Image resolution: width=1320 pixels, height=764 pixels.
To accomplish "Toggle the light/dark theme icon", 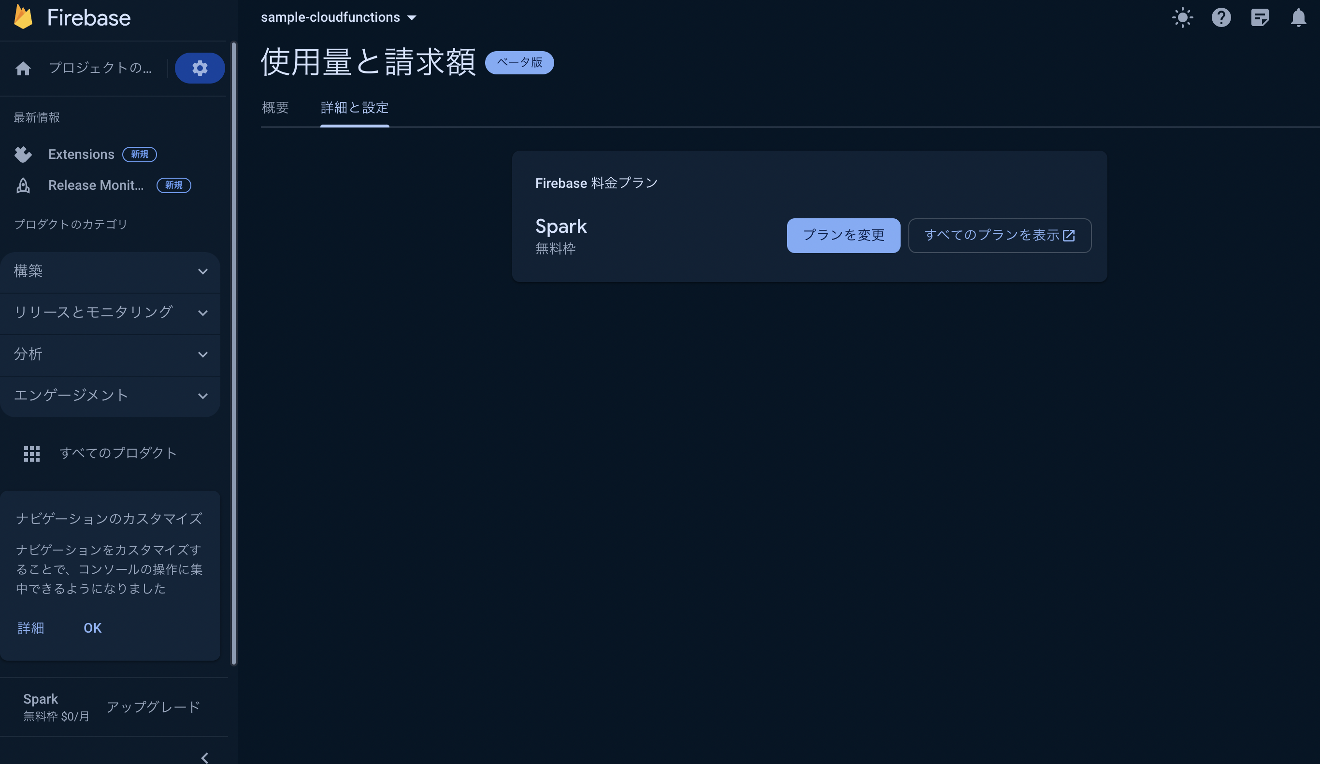I will [1183, 17].
